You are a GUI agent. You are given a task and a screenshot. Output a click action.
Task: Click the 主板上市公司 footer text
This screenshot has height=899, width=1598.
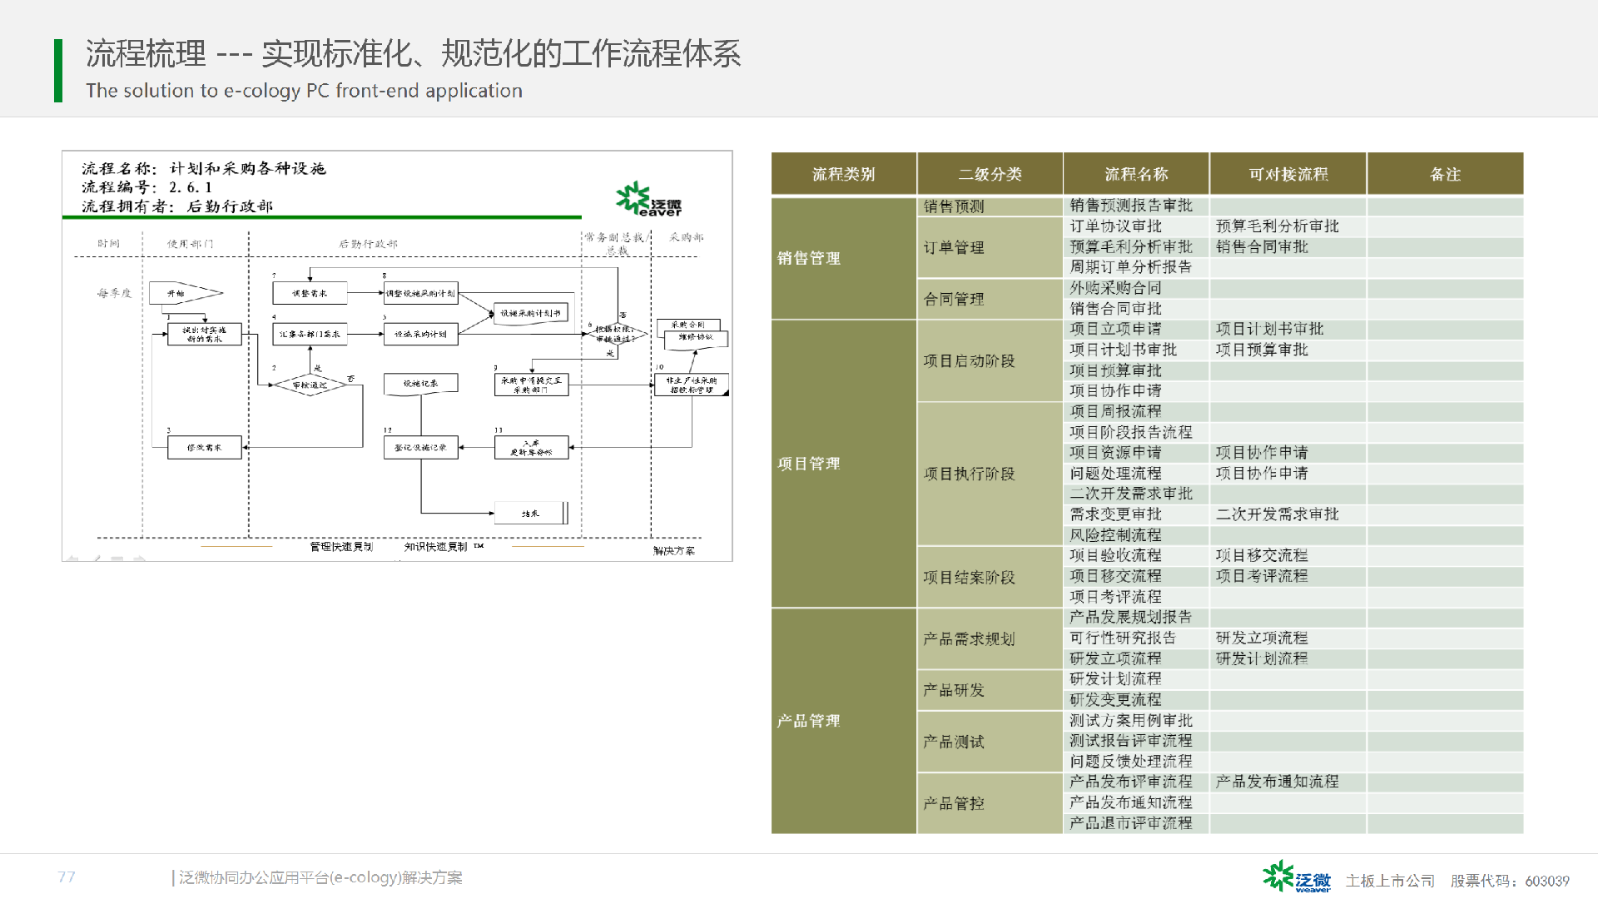coord(1390,881)
